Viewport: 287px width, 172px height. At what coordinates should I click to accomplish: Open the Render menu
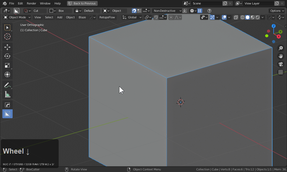coord(32,3)
